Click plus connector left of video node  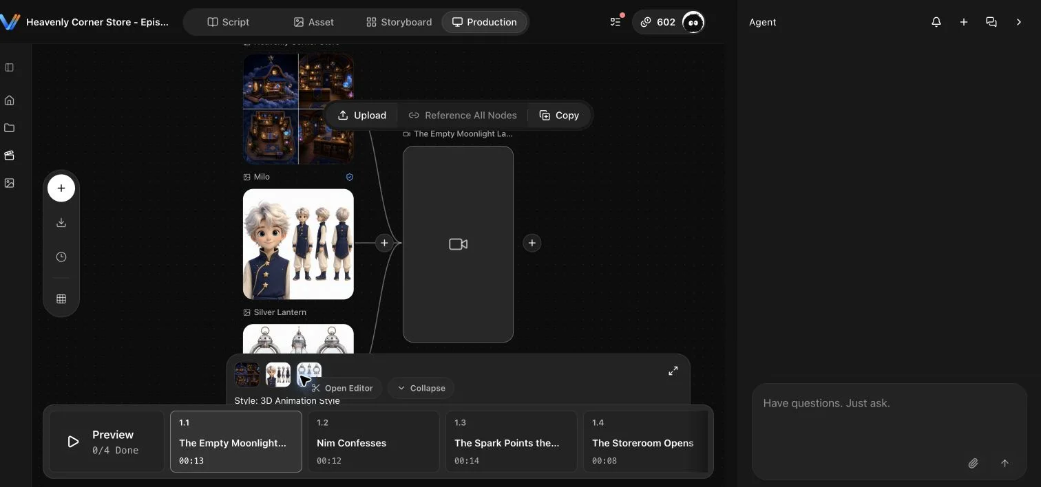coord(384,243)
